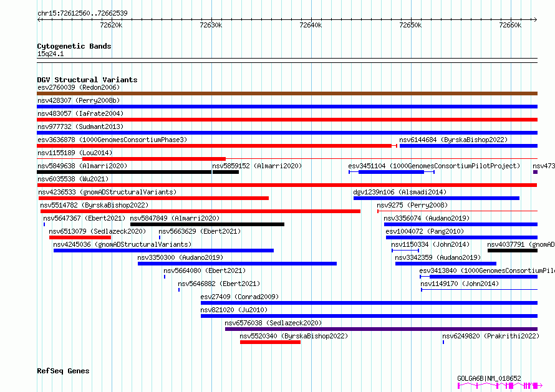Viewport: 555px width, 392px height.
Task: Click the chr15:72612560..72662539 coordinates text
Action: tap(82, 13)
